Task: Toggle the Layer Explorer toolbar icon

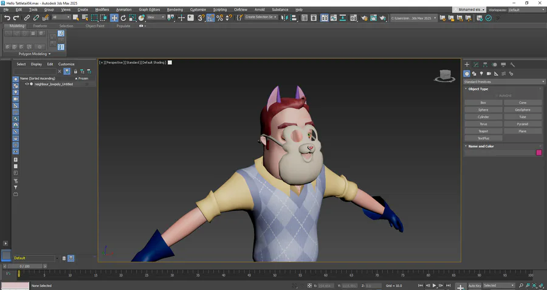Action: tap(314, 18)
